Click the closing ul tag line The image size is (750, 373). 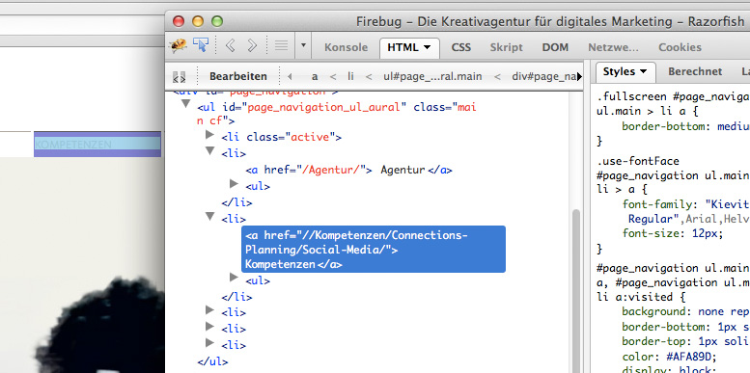point(212,361)
